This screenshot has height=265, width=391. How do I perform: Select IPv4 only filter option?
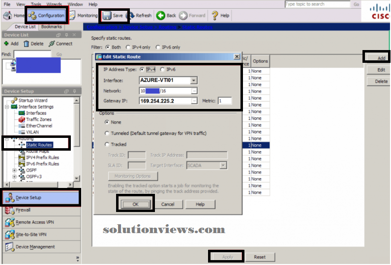pos(128,47)
